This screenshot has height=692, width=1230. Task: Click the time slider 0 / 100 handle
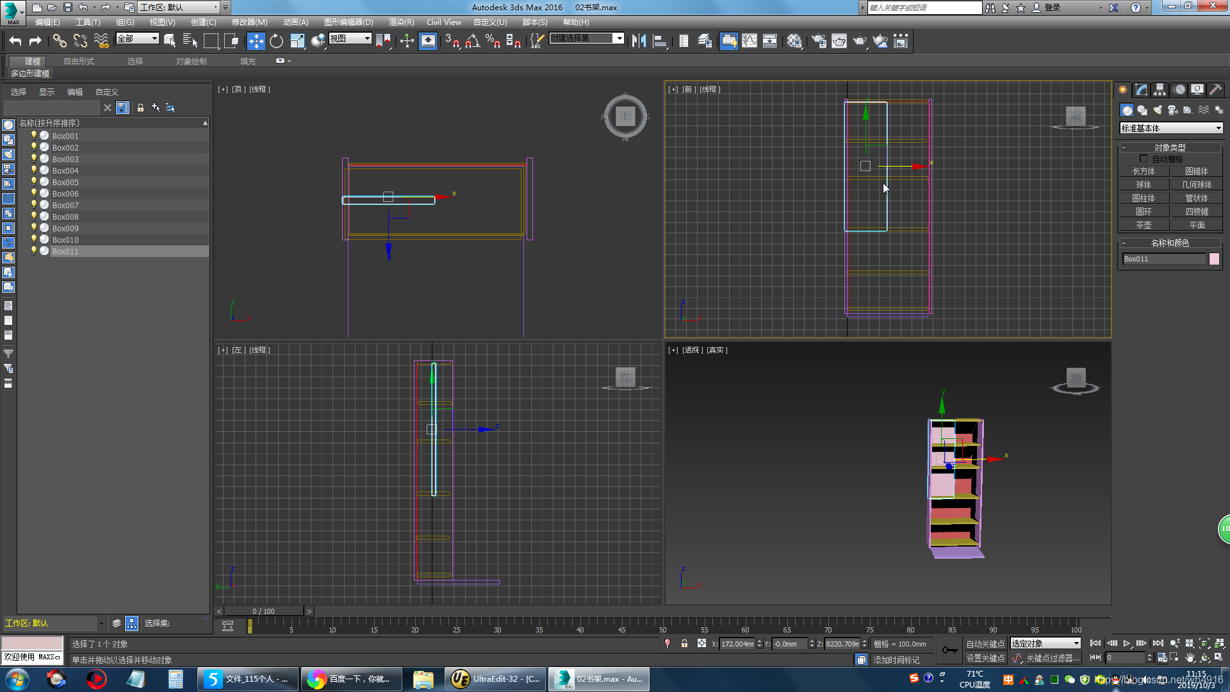point(263,611)
